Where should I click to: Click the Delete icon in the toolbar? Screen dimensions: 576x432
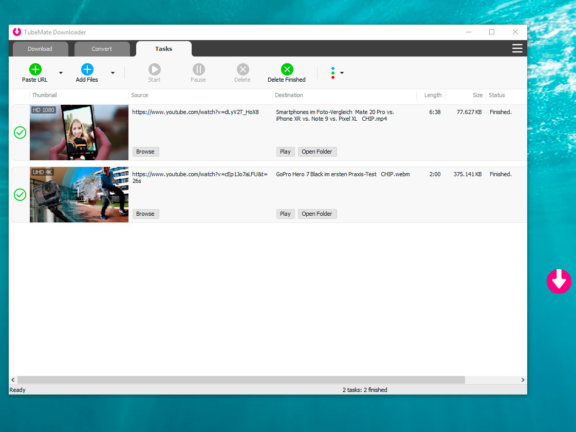coord(242,68)
